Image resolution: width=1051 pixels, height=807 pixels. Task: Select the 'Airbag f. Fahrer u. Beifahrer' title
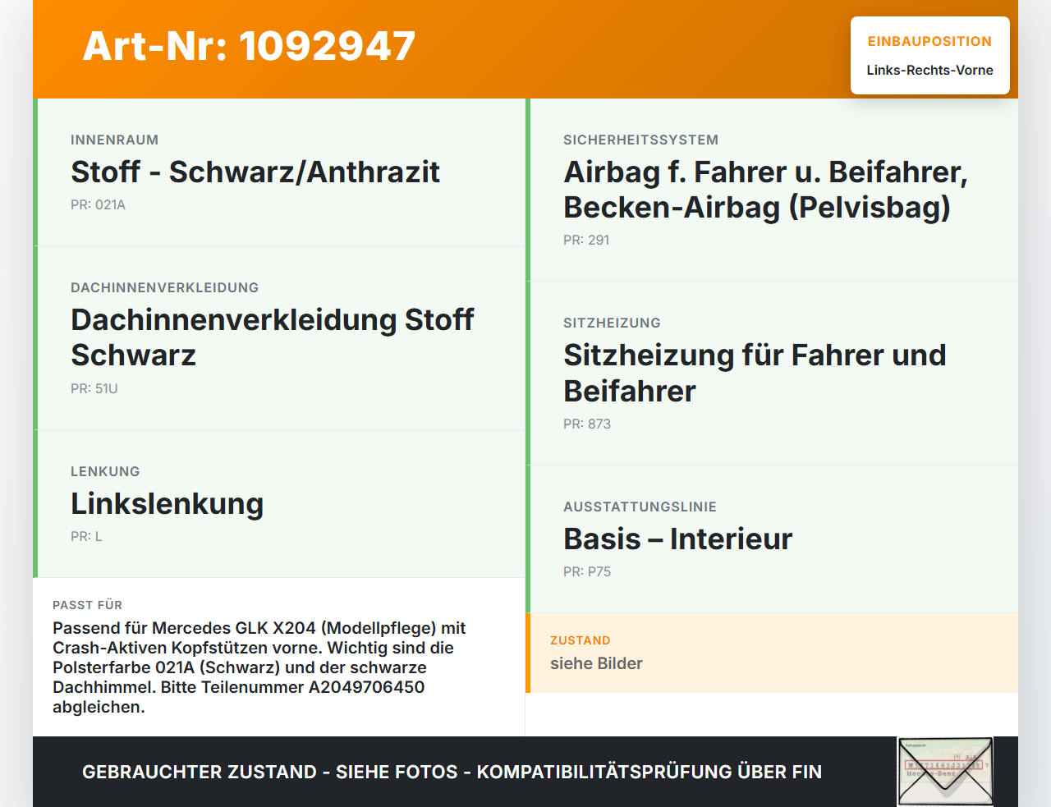(765, 190)
